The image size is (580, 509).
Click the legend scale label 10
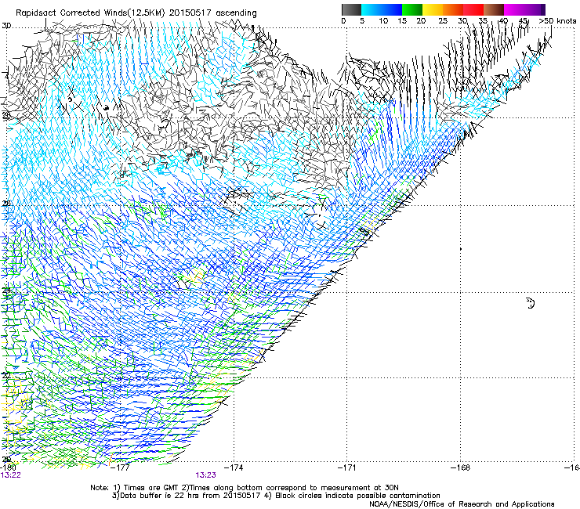(x=382, y=21)
